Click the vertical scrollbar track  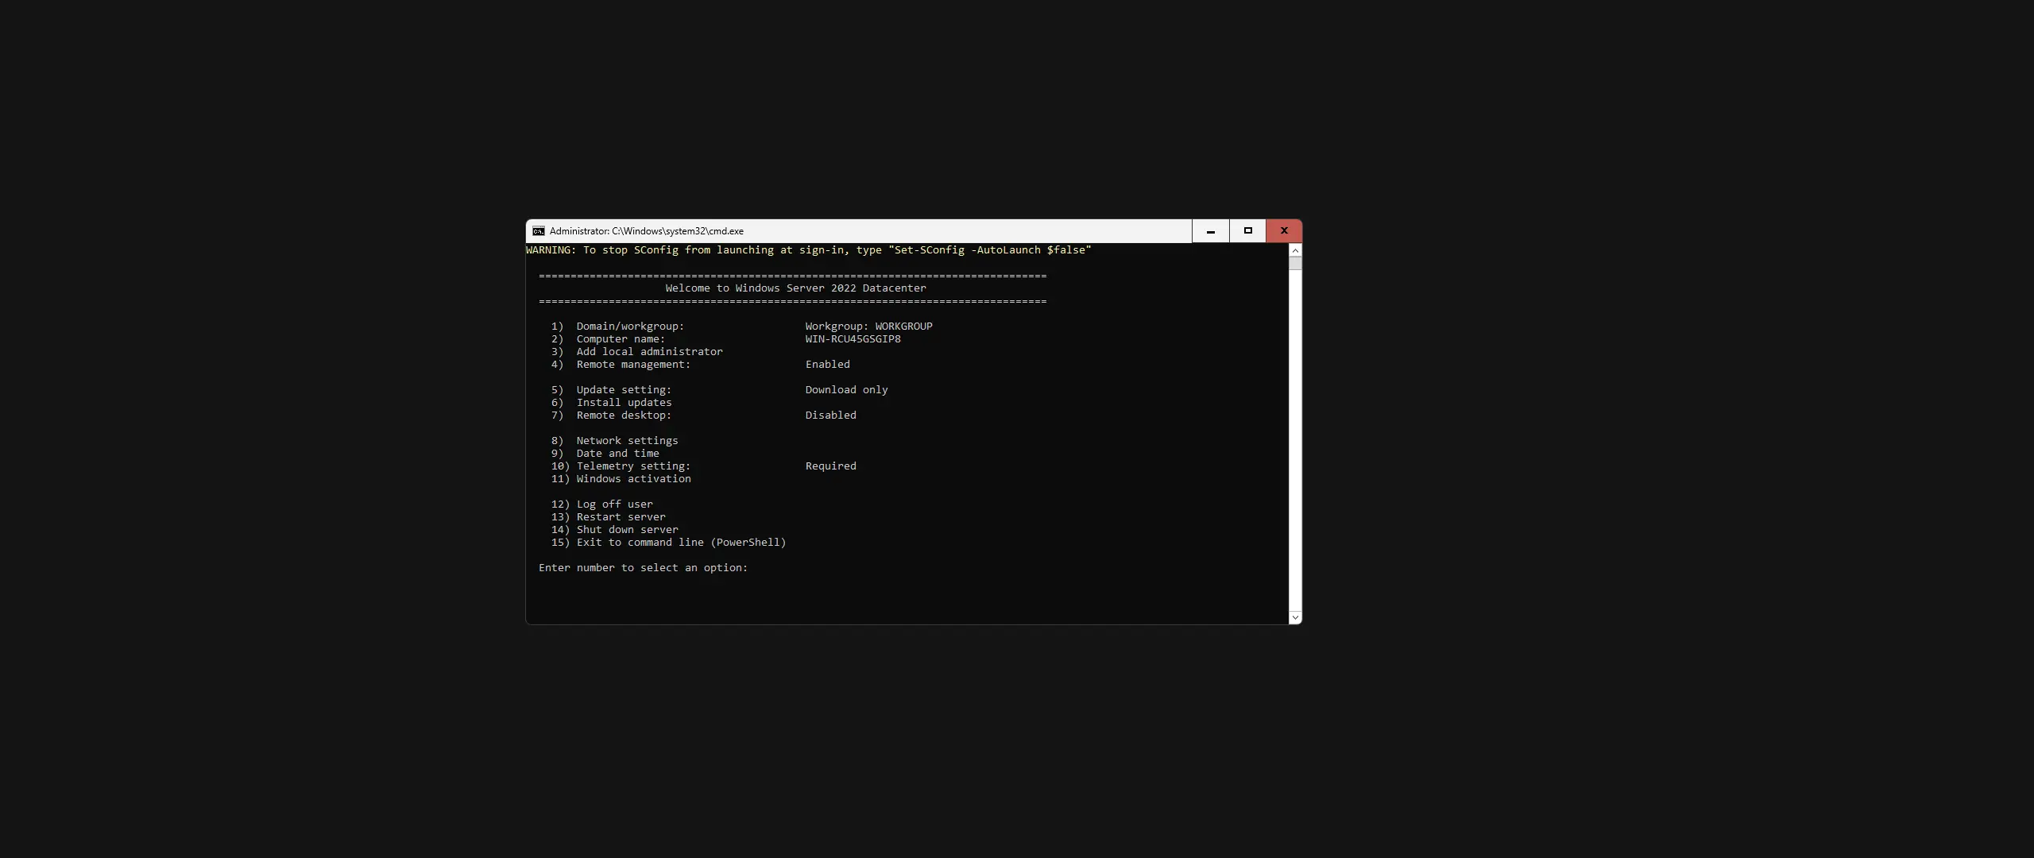[x=1294, y=437]
